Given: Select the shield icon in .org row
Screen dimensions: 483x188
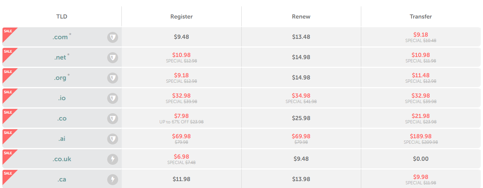Looking at the screenshot, I should (x=113, y=78).
